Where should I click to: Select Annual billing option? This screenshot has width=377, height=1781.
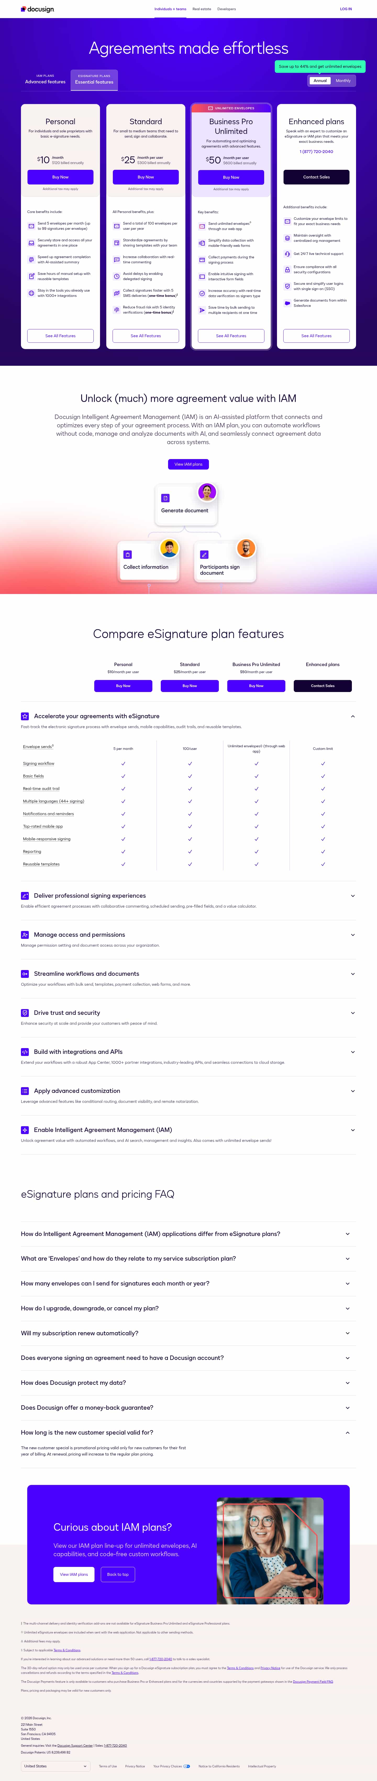point(320,81)
